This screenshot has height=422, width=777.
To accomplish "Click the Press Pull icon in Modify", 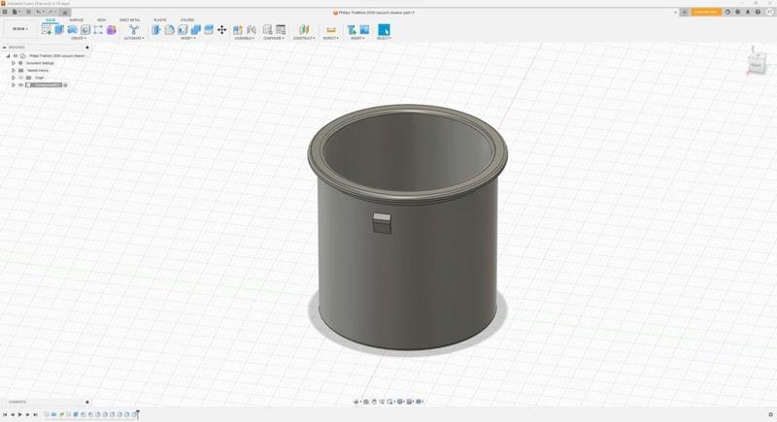I will click(156, 30).
